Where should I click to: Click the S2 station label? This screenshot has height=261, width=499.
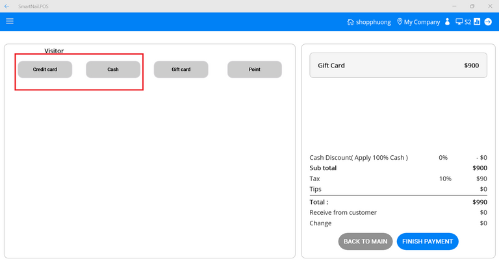click(468, 22)
